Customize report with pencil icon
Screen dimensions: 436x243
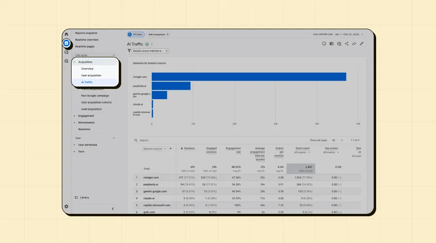tap(362, 44)
